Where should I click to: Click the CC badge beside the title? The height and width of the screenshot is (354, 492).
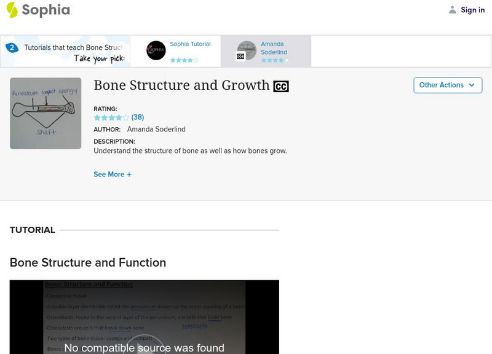coord(281,87)
